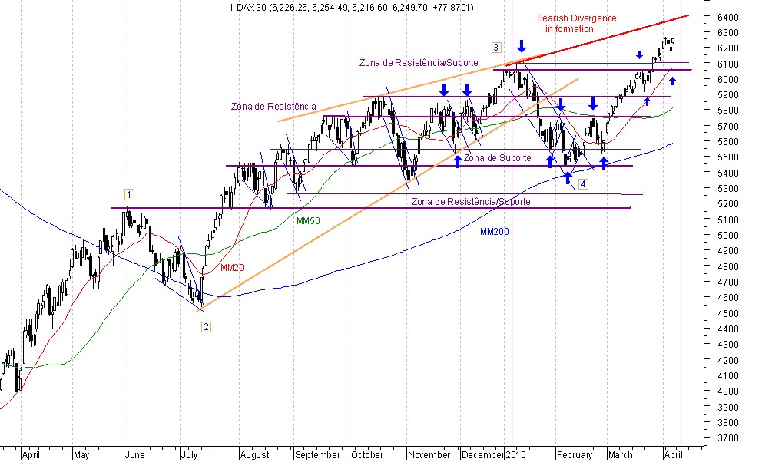This screenshot has height=469, width=762.
Task: Select the "Zona de Resistência" label
Action: 273,107
